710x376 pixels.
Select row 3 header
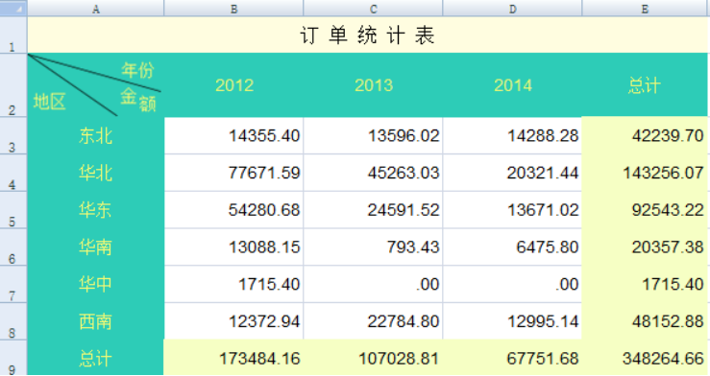(x=13, y=135)
